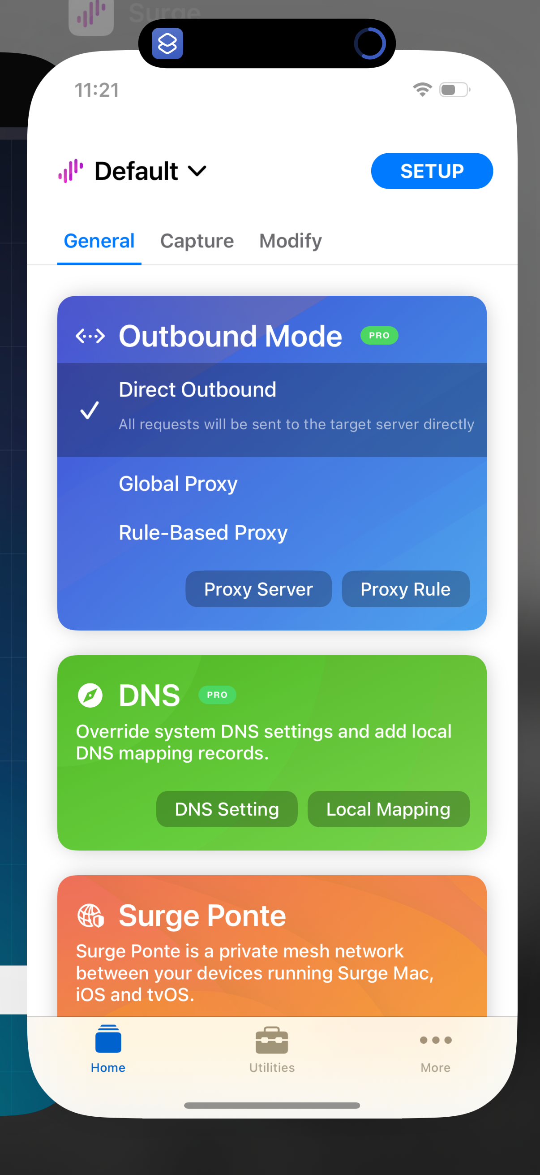Viewport: 540px width, 1175px height.
Task: Tap the Surge Ponte description text
Action: click(x=254, y=972)
